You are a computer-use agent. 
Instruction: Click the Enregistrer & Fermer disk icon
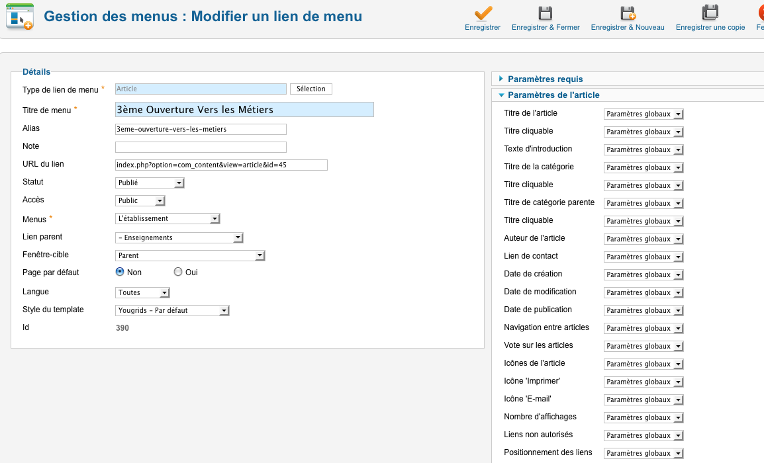click(x=546, y=13)
